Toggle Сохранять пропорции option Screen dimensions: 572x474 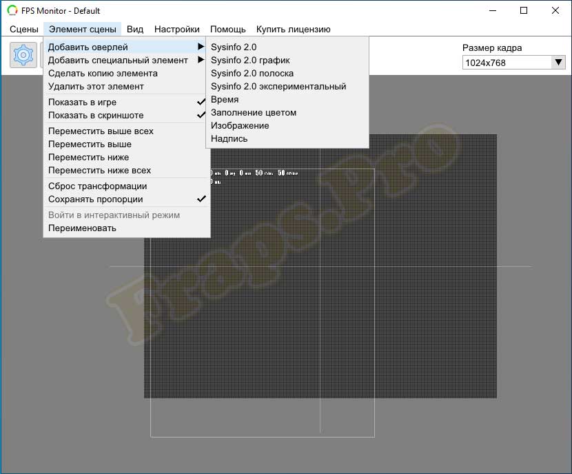coord(126,199)
